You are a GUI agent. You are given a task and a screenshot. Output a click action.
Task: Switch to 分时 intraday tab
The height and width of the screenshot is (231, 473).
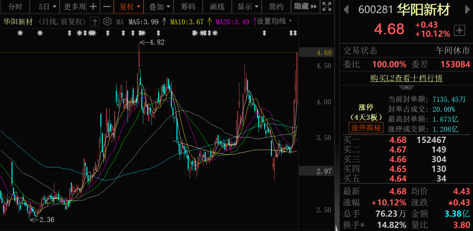click(15, 7)
